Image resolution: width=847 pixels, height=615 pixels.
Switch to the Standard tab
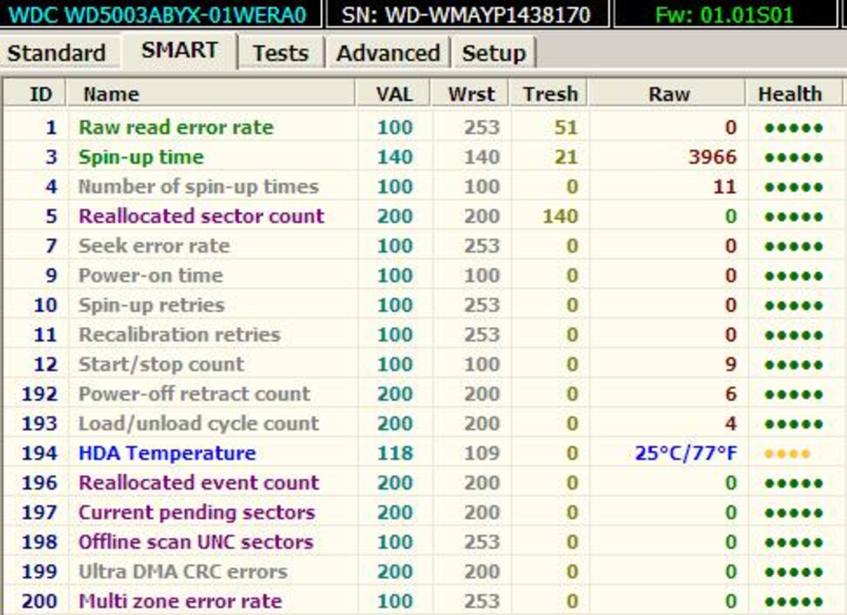57,53
